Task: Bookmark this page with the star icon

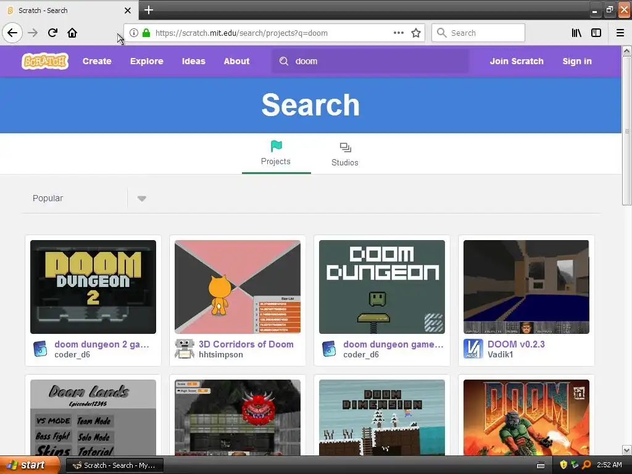Action: (x=416, y=33)
